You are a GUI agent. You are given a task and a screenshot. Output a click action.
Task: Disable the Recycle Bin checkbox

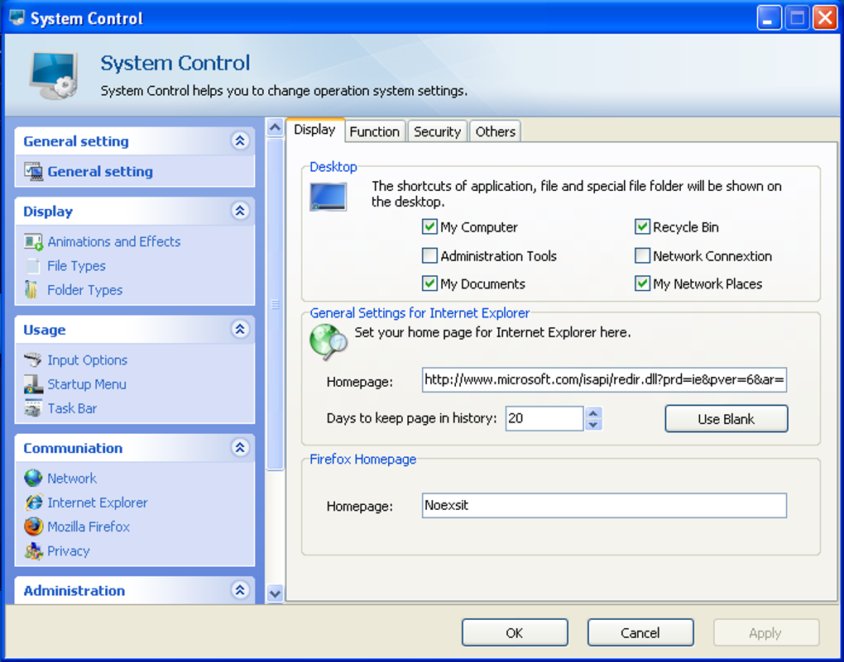[x=643, y=226]
